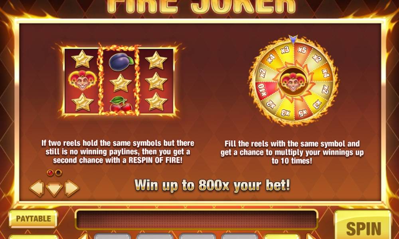Viewport: 399px width, 239px height.
Task: Click the red x10 wheel segment
Action: pos(264,90)
